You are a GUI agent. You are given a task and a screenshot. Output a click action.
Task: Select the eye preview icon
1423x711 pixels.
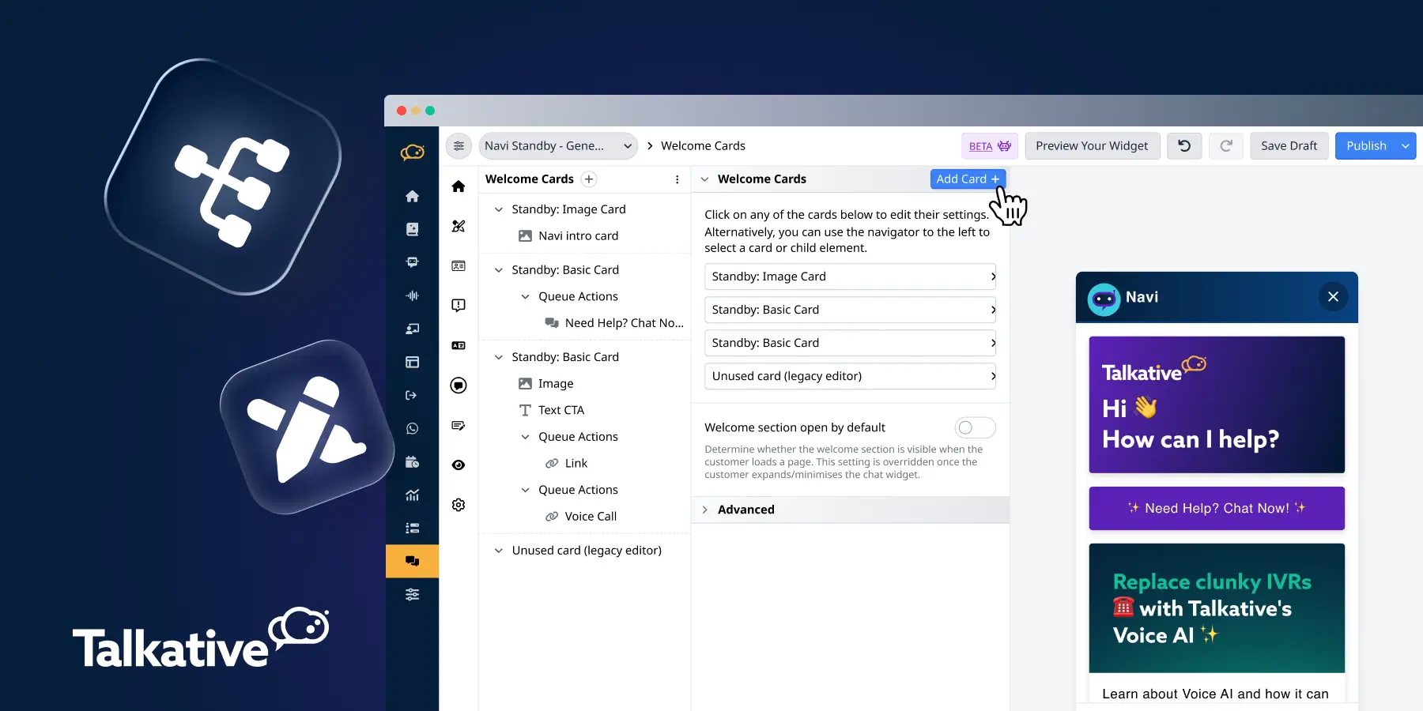point(458,465)
